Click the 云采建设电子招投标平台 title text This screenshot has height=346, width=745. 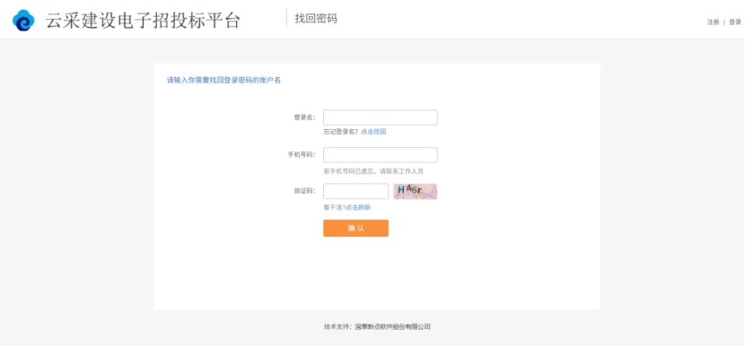pos(143,21)
